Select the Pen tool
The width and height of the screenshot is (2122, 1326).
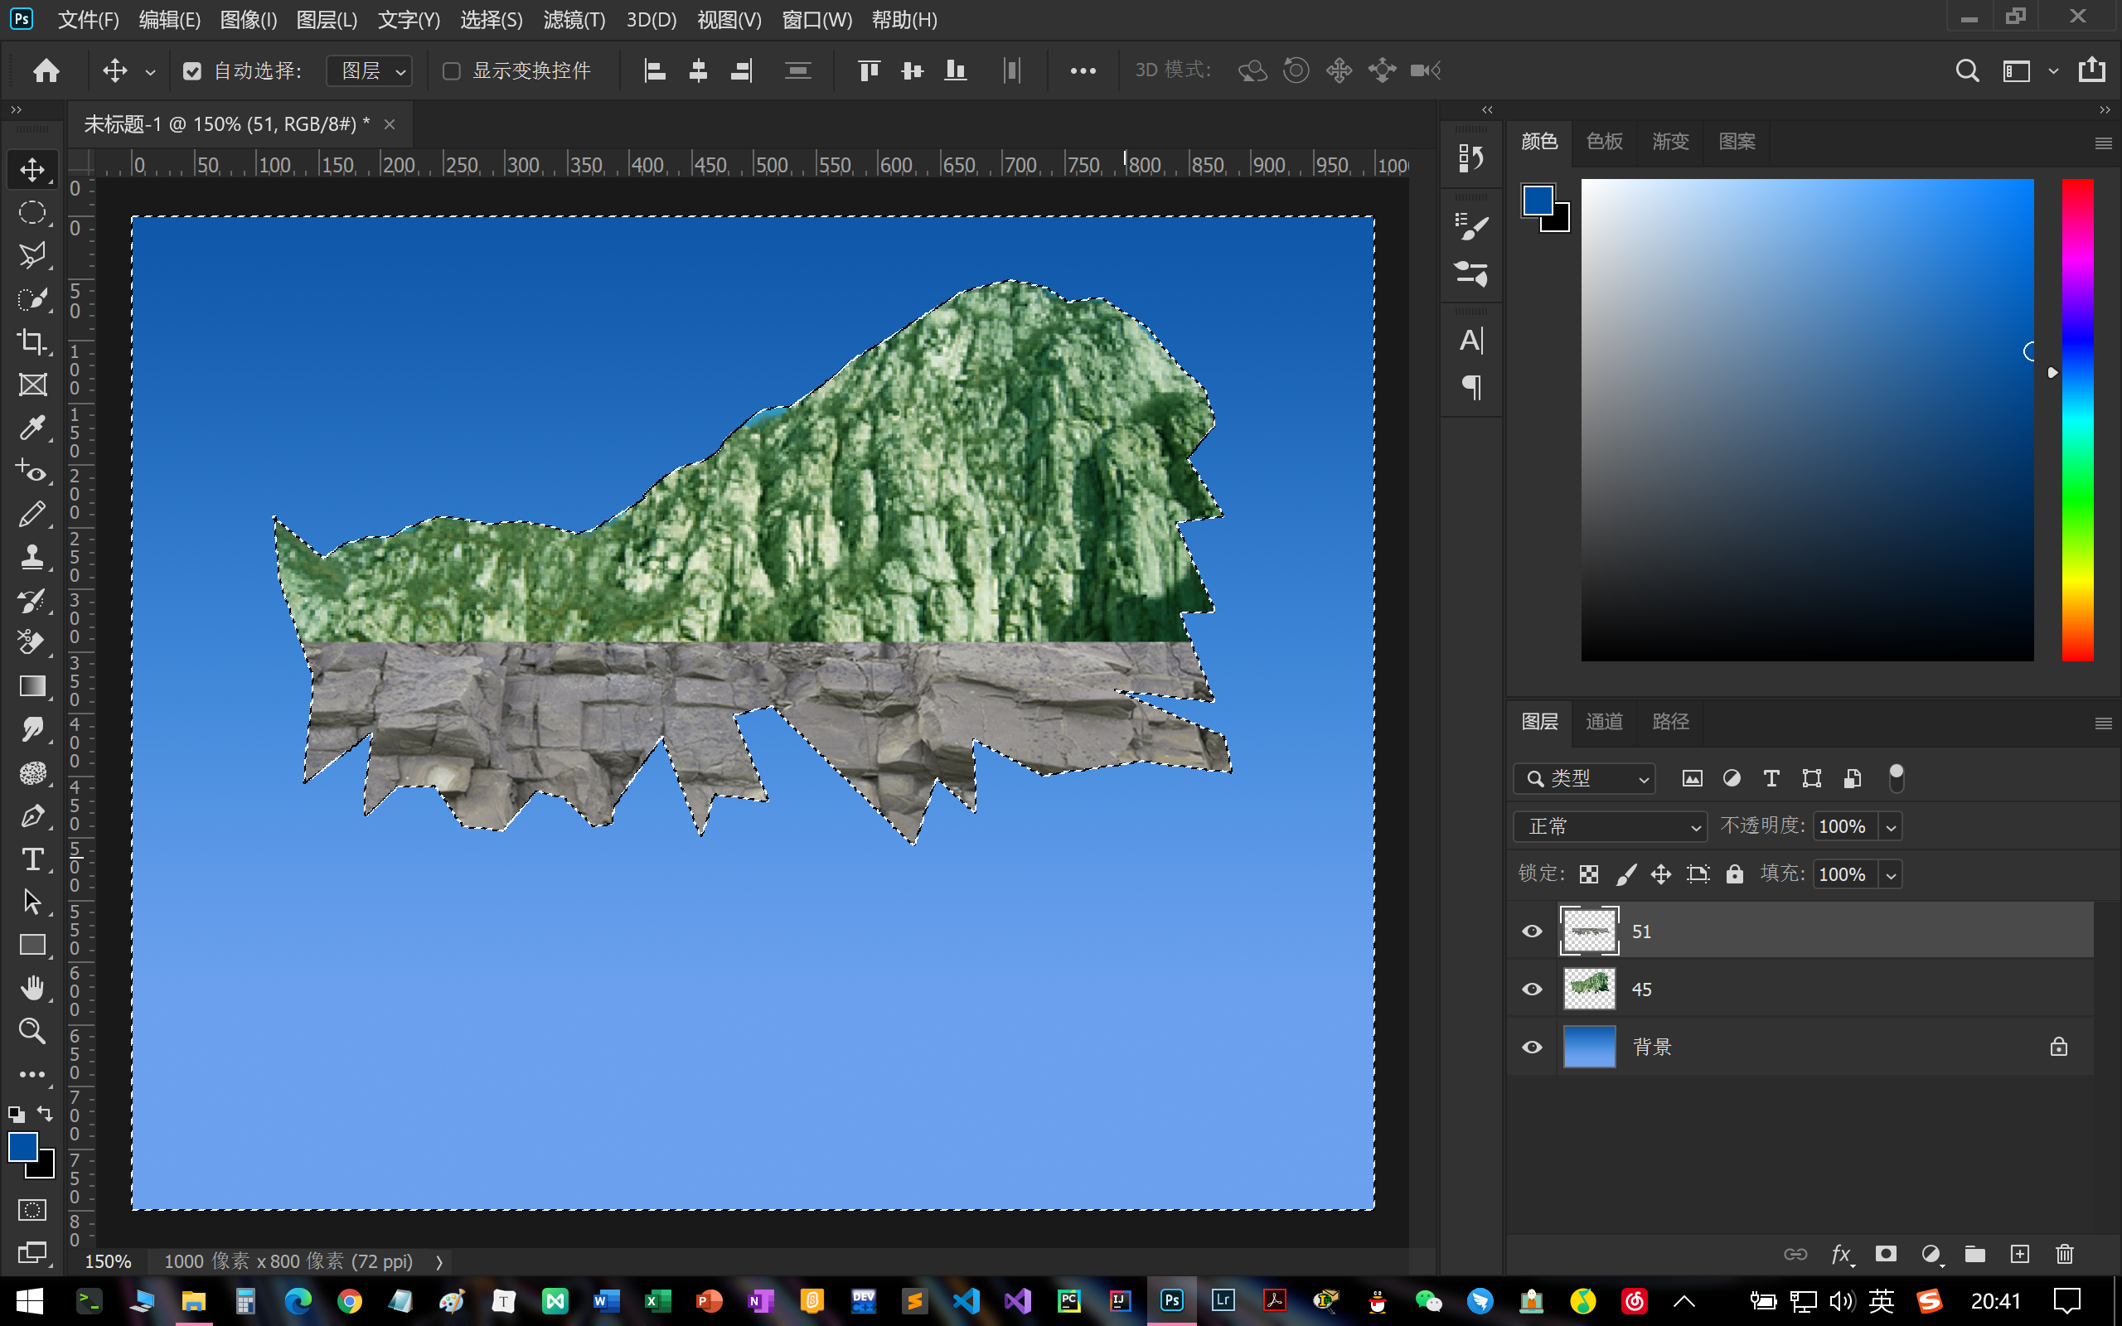click(32, 815)
